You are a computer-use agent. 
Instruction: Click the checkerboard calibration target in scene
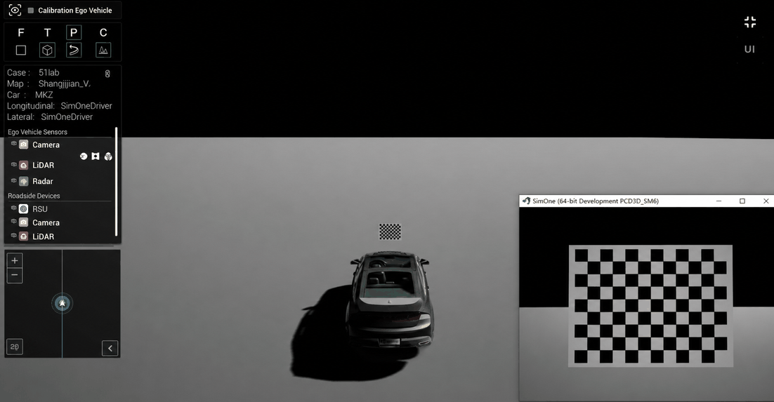click(390, 232)
